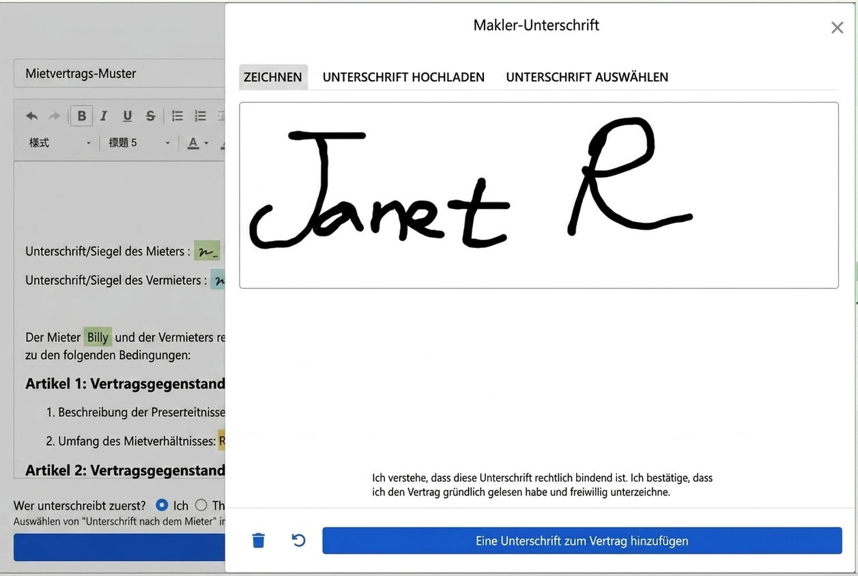The image size is (858, 576).
Task: Redo the last edit in the editor toolbar
Action: pos(55,116)
